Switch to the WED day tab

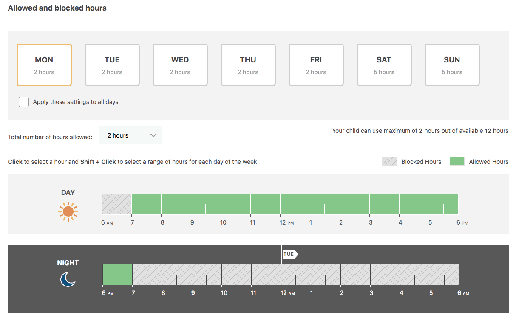click(x=180, y=65)
